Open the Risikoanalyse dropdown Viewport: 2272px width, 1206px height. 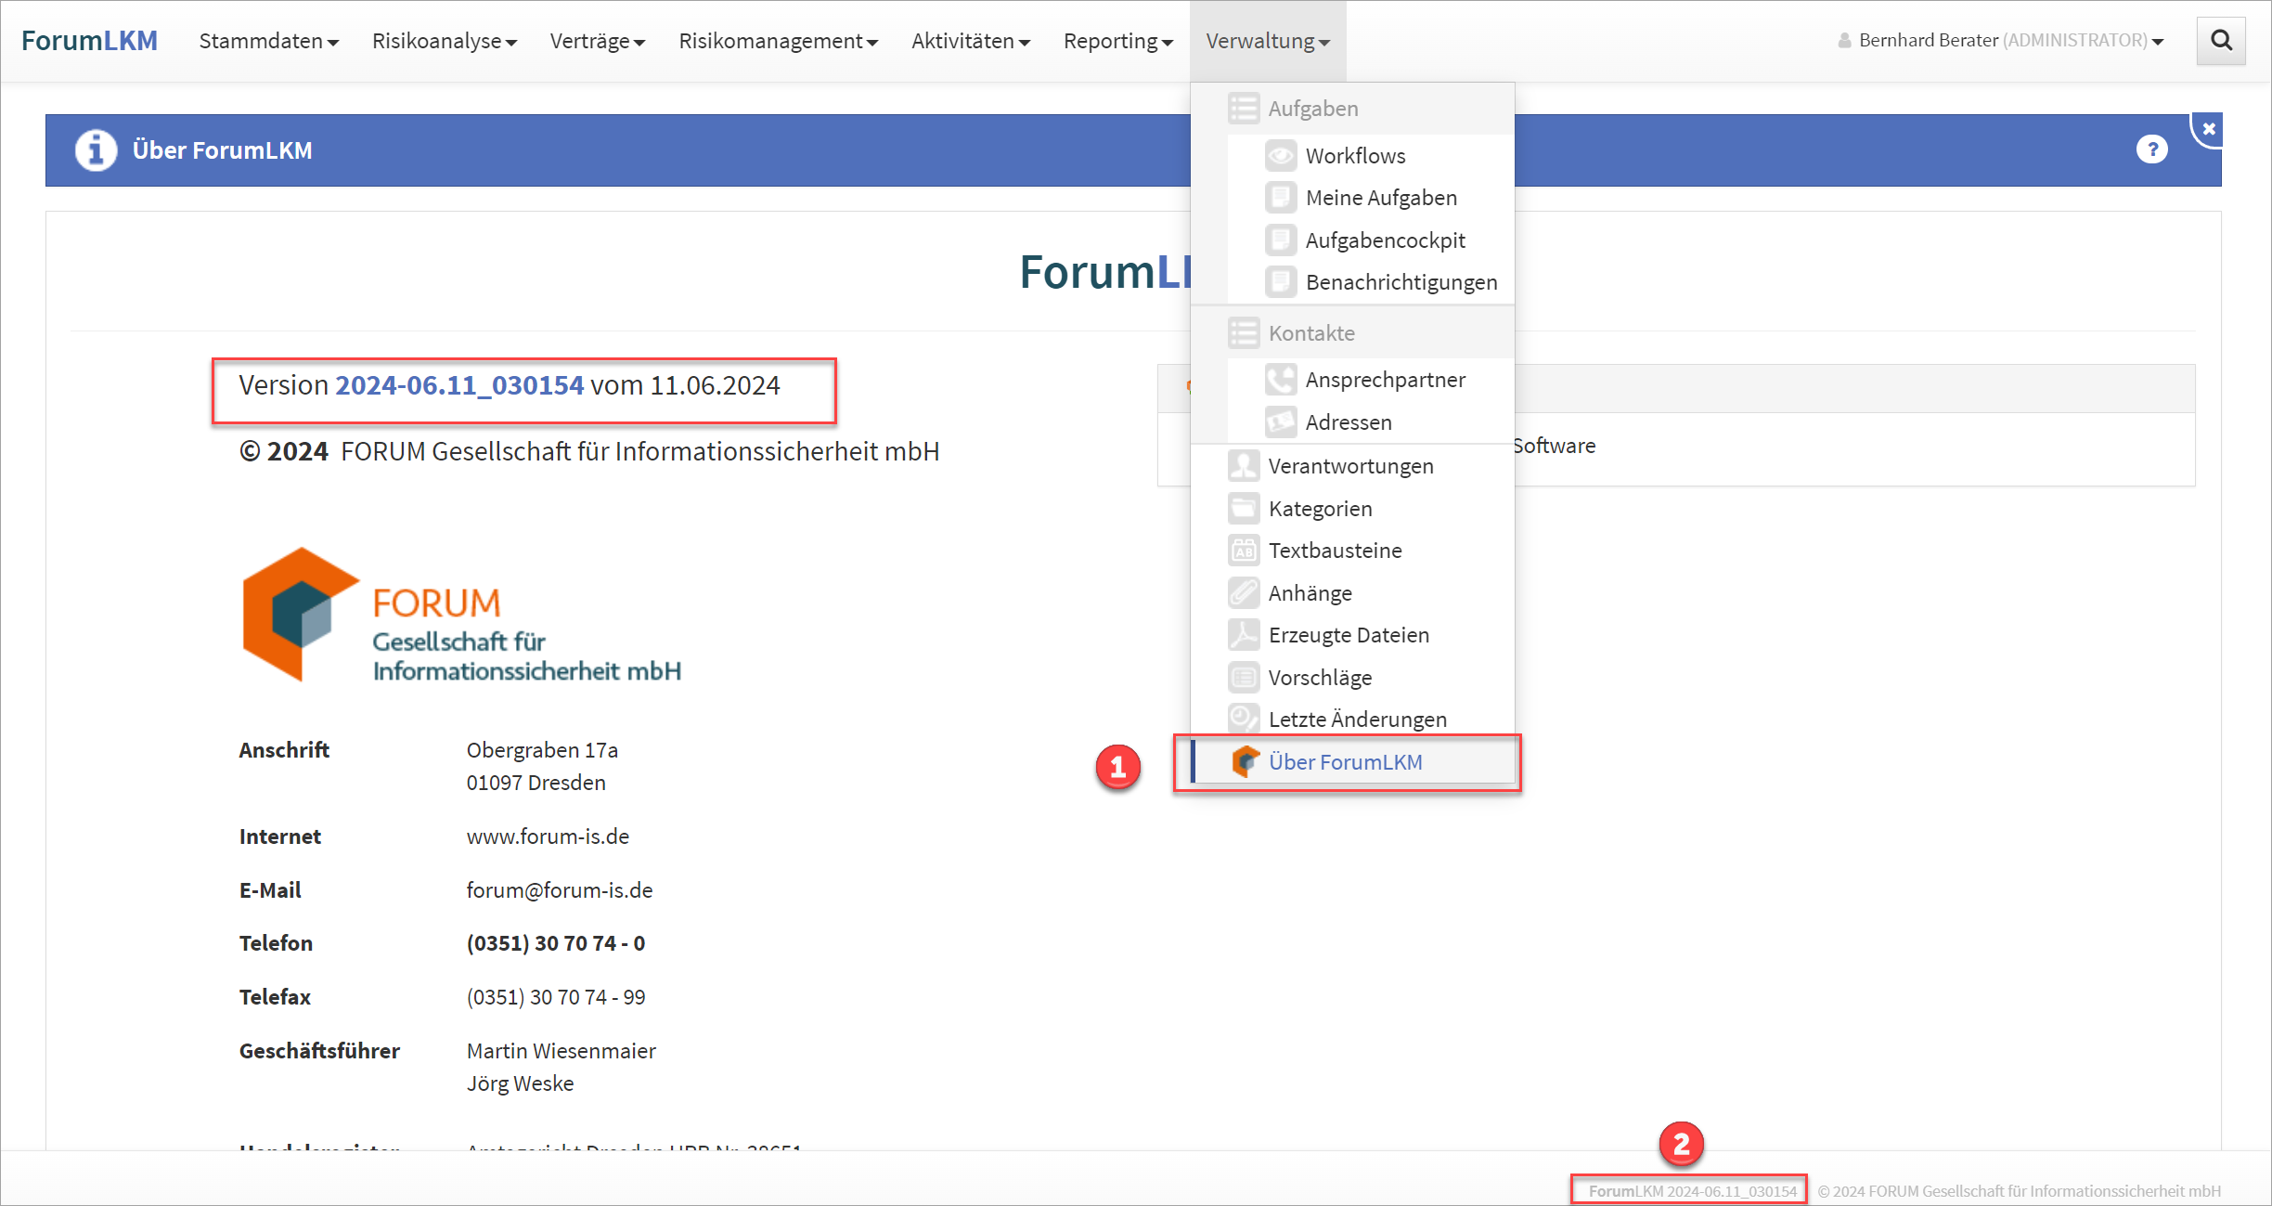[444, 41]
